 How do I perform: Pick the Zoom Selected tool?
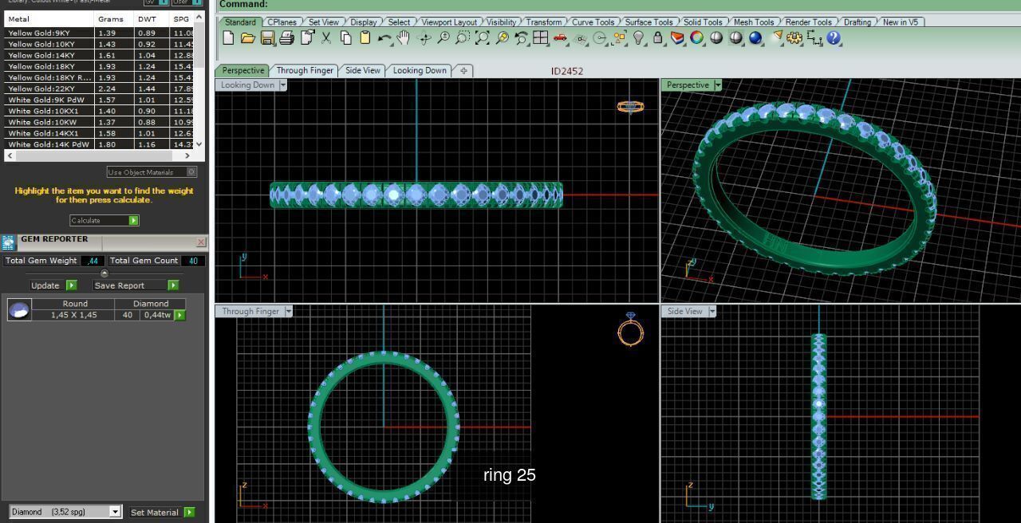pyautogui.click(x=502, y=37)
